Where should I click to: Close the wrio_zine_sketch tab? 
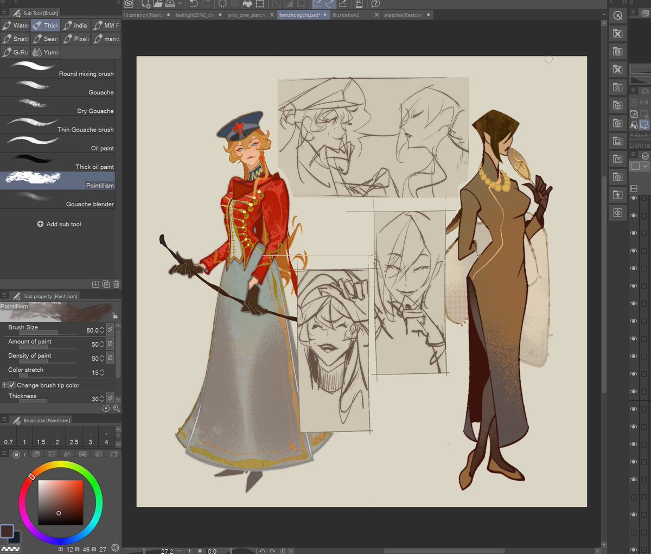272,15
